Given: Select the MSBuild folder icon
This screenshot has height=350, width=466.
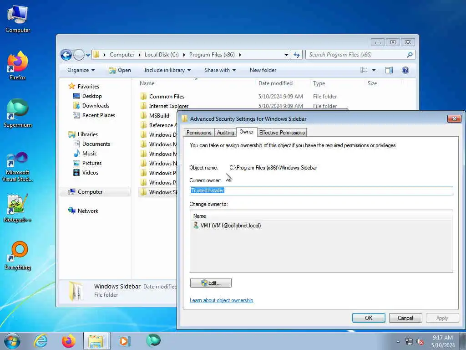Looking at the screenshot, I should pos(143,115).
